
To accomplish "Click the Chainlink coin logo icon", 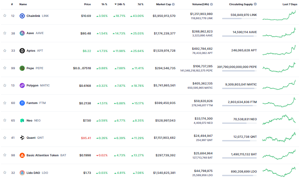I will tap(22, 16).
